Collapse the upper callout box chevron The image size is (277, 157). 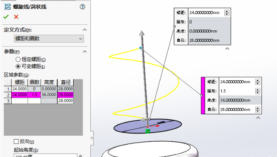(x=227, y=49)
